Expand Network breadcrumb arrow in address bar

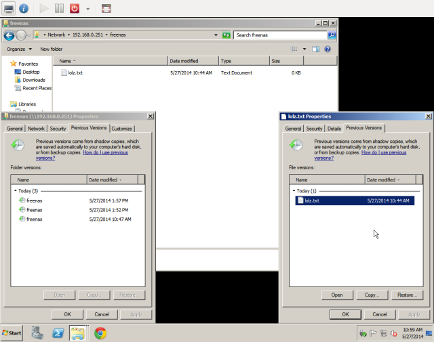tap(68, 35)
